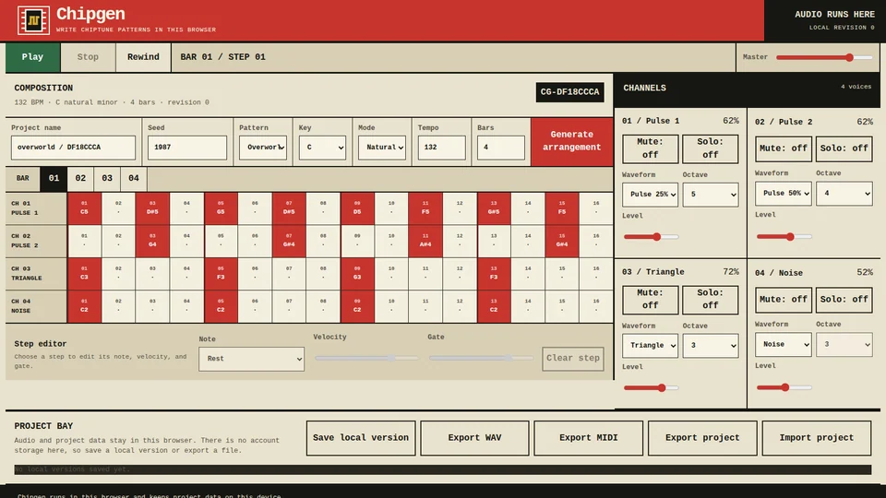Adjust the step Gate slider

click(481, 358)
